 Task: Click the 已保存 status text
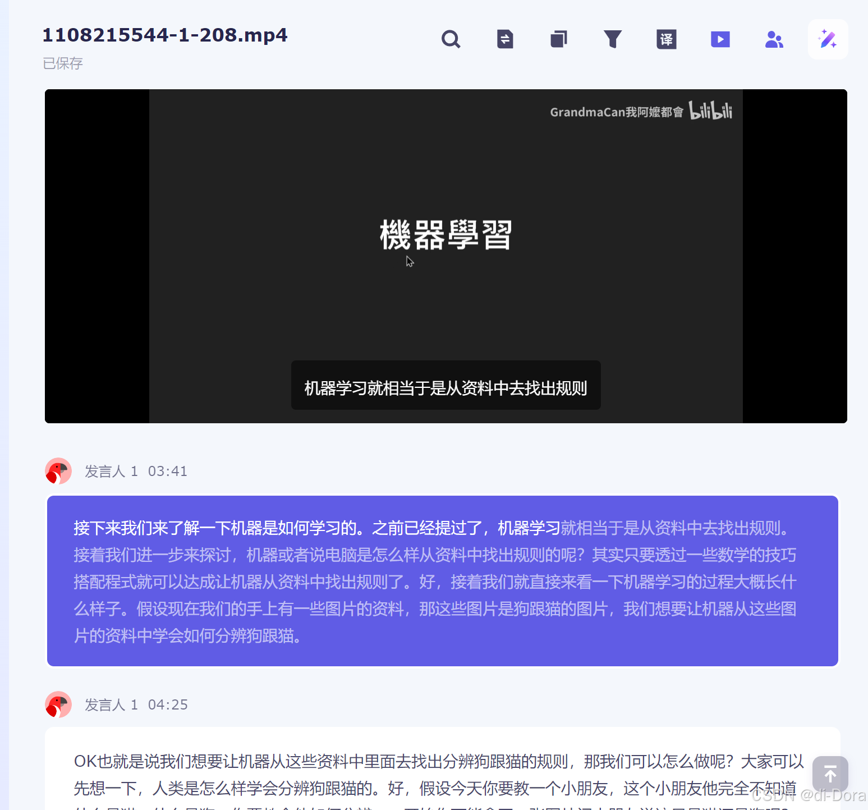coord(63,63)
